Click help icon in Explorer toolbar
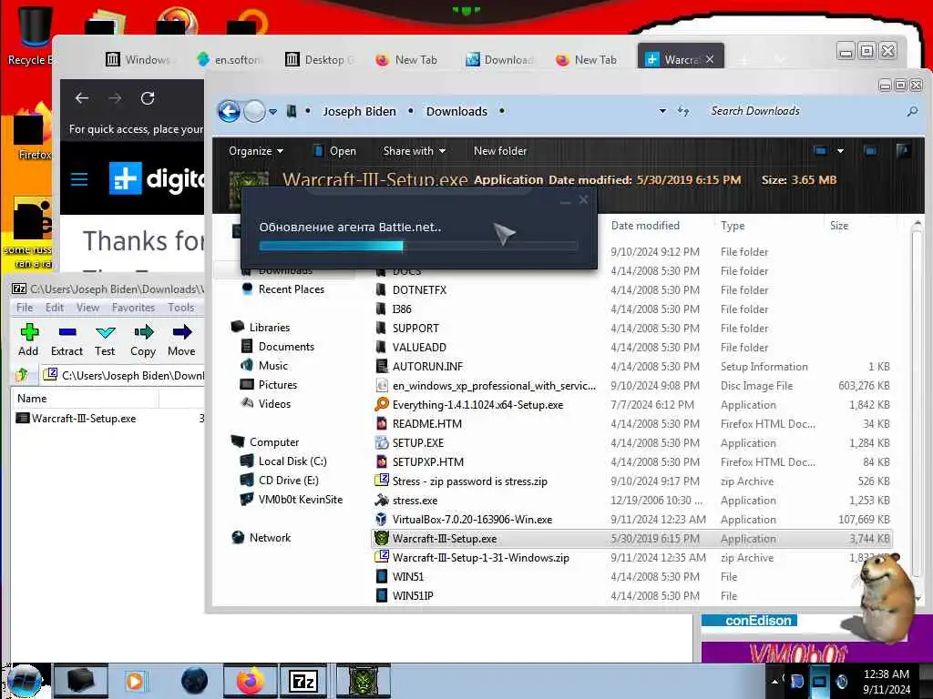 (903, 151)
